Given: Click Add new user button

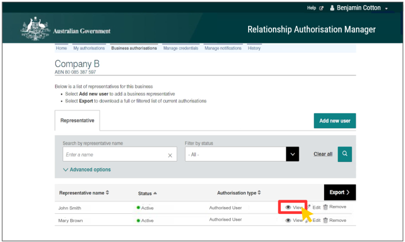Looking at the screenshot, I should click(335, 121).
